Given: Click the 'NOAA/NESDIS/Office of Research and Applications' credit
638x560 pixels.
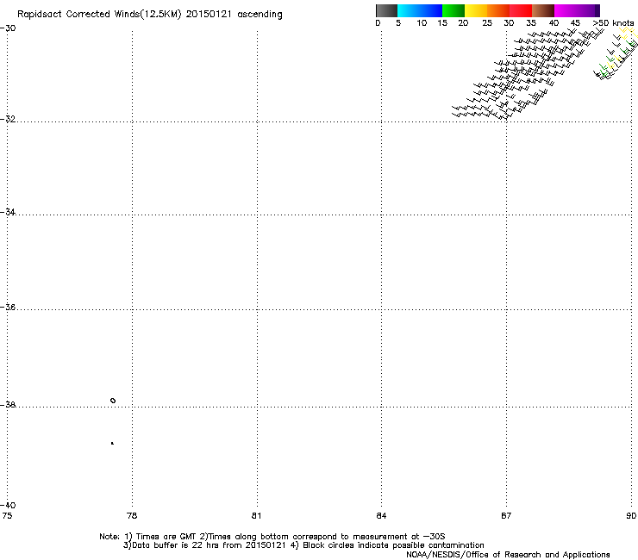Looking at the screenshot, I should pyautogui.click(x=508, y=555).
